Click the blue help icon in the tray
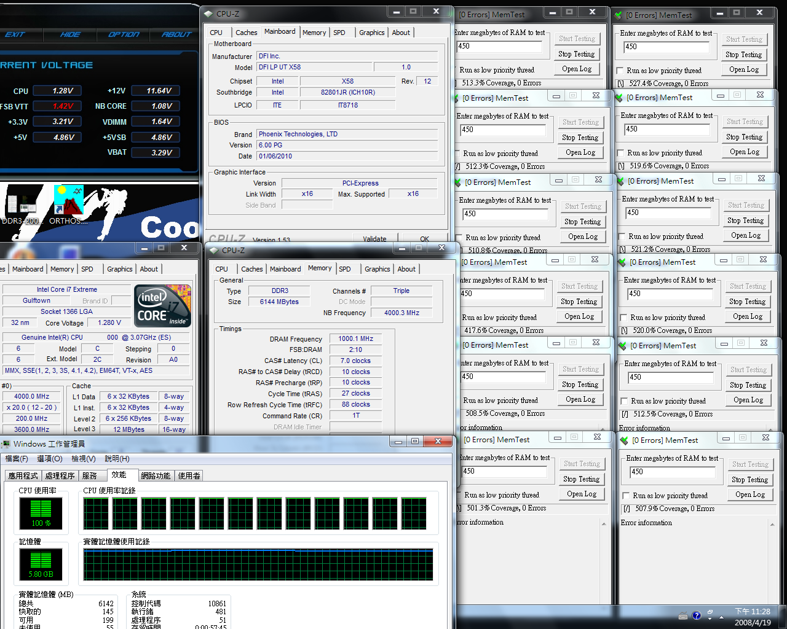Image resolution: width=787 pixels, height=629 pixels. tap(697, 615)
